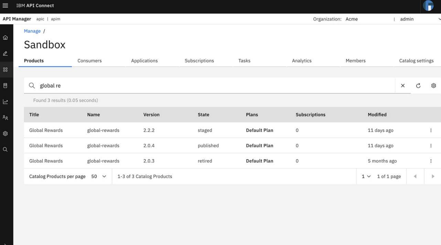The image size is (441, 245).
Task: Open the user avatar profile menu
Action: coord(428,6)
